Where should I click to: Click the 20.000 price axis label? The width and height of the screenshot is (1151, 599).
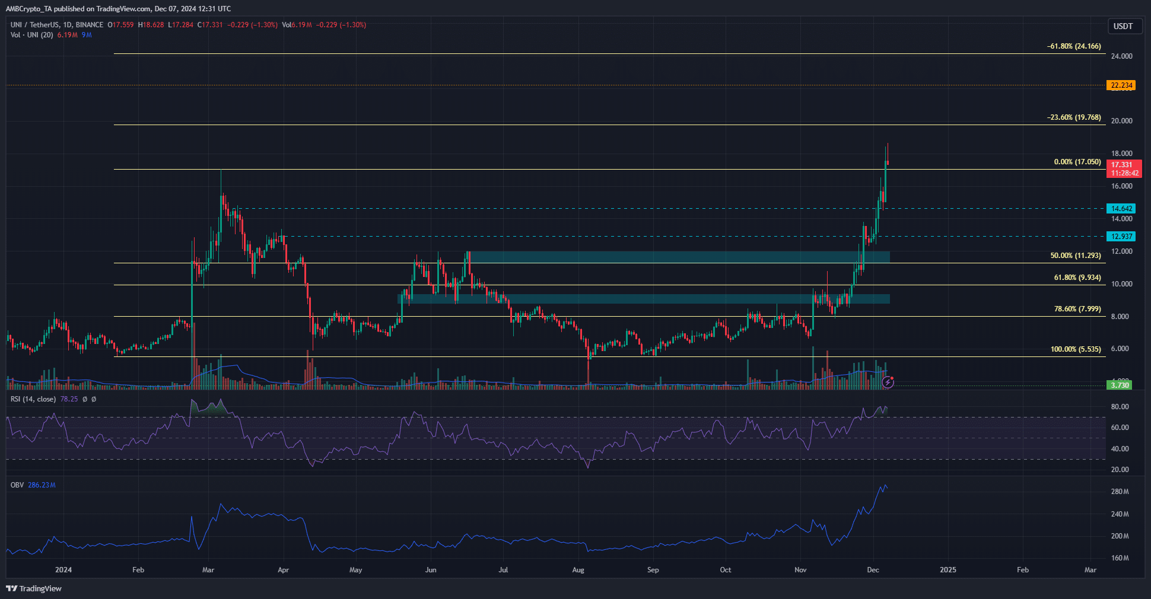point(1121,121)
